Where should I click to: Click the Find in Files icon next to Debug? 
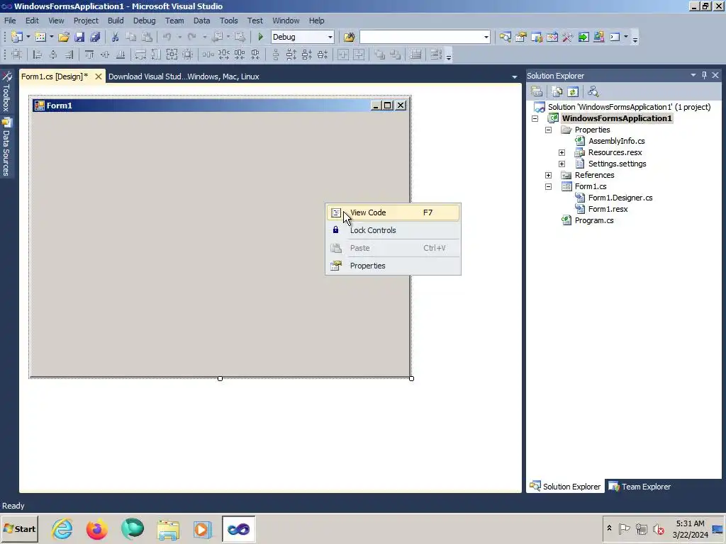[349, 37]
